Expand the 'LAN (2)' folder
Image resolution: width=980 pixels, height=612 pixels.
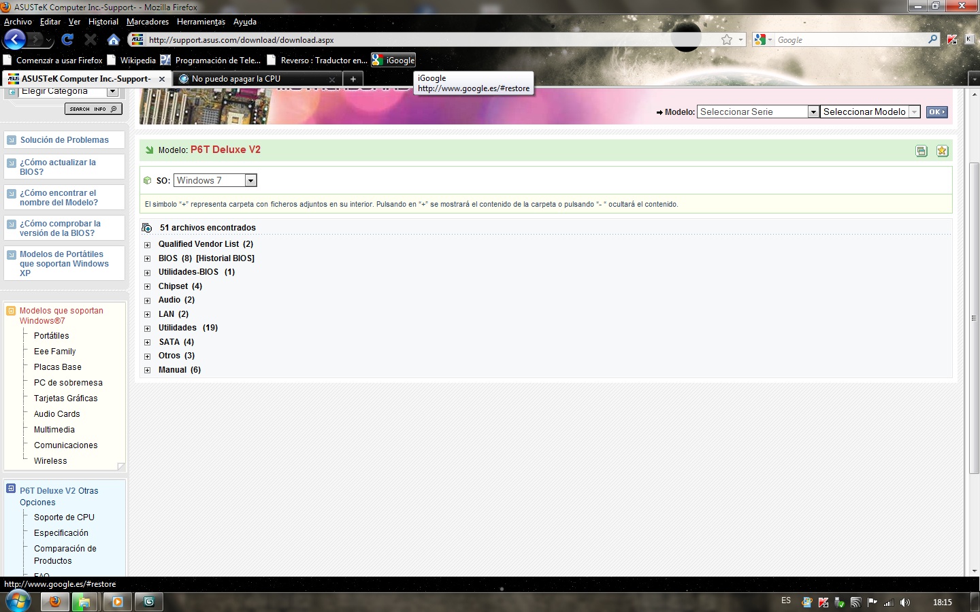(147, 315)
